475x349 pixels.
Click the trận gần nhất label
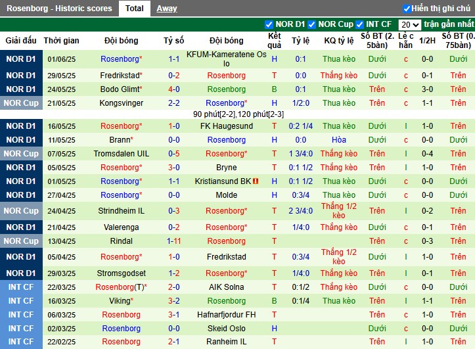pos(449,24)
